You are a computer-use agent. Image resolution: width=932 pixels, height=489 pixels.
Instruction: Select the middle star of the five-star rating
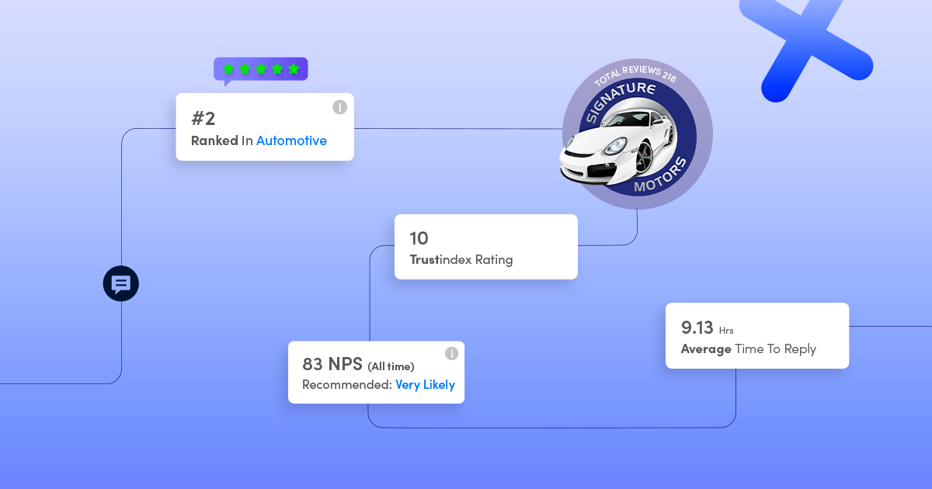point(262,68)
